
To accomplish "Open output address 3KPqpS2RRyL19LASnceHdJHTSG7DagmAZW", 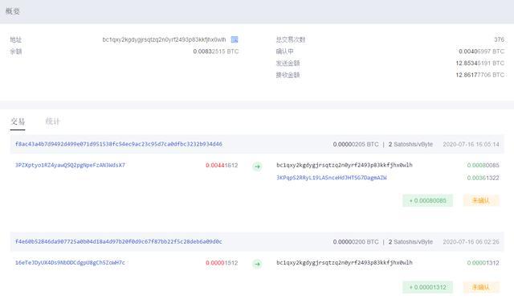I will (332, 178).
